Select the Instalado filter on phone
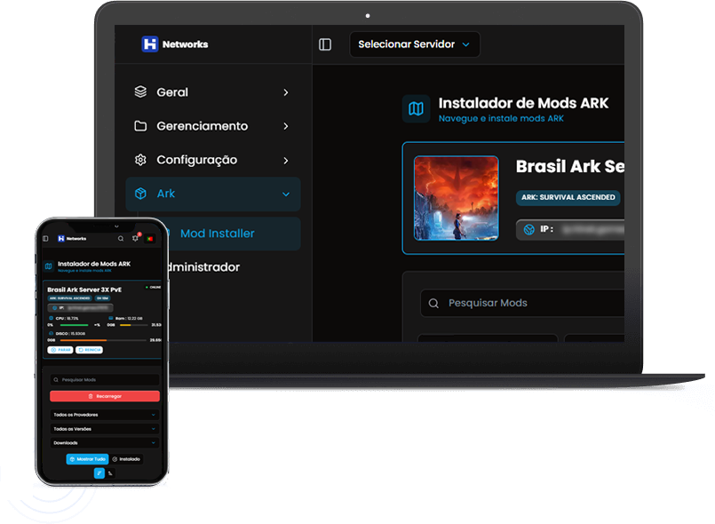715x524 pixels. tap(127, 459)
